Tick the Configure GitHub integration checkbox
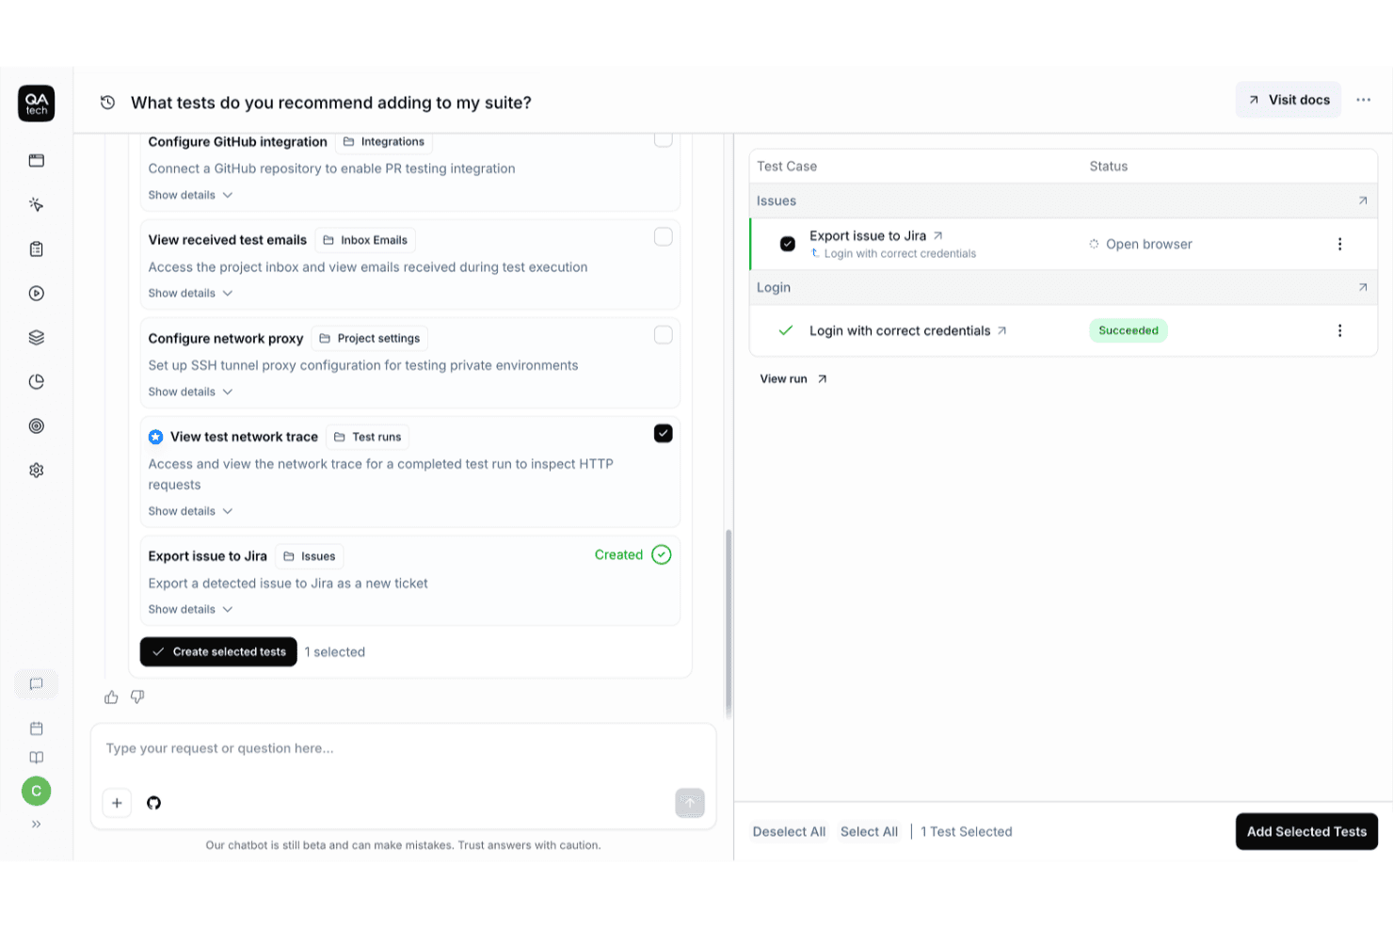1393x929 pixels. pyautogui.click(x=664, y=139)
